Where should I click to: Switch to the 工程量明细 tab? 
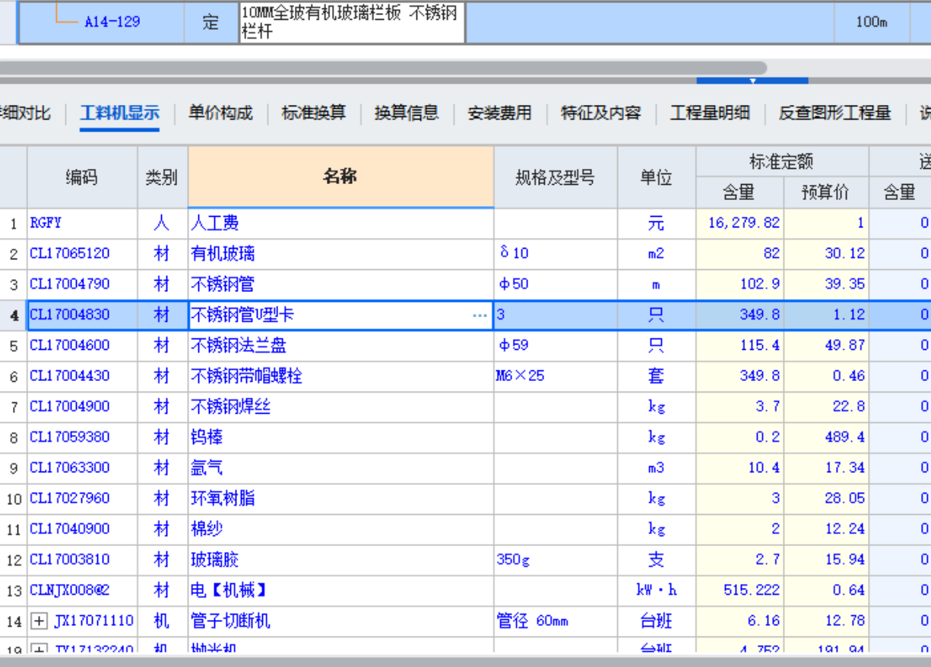710,113
